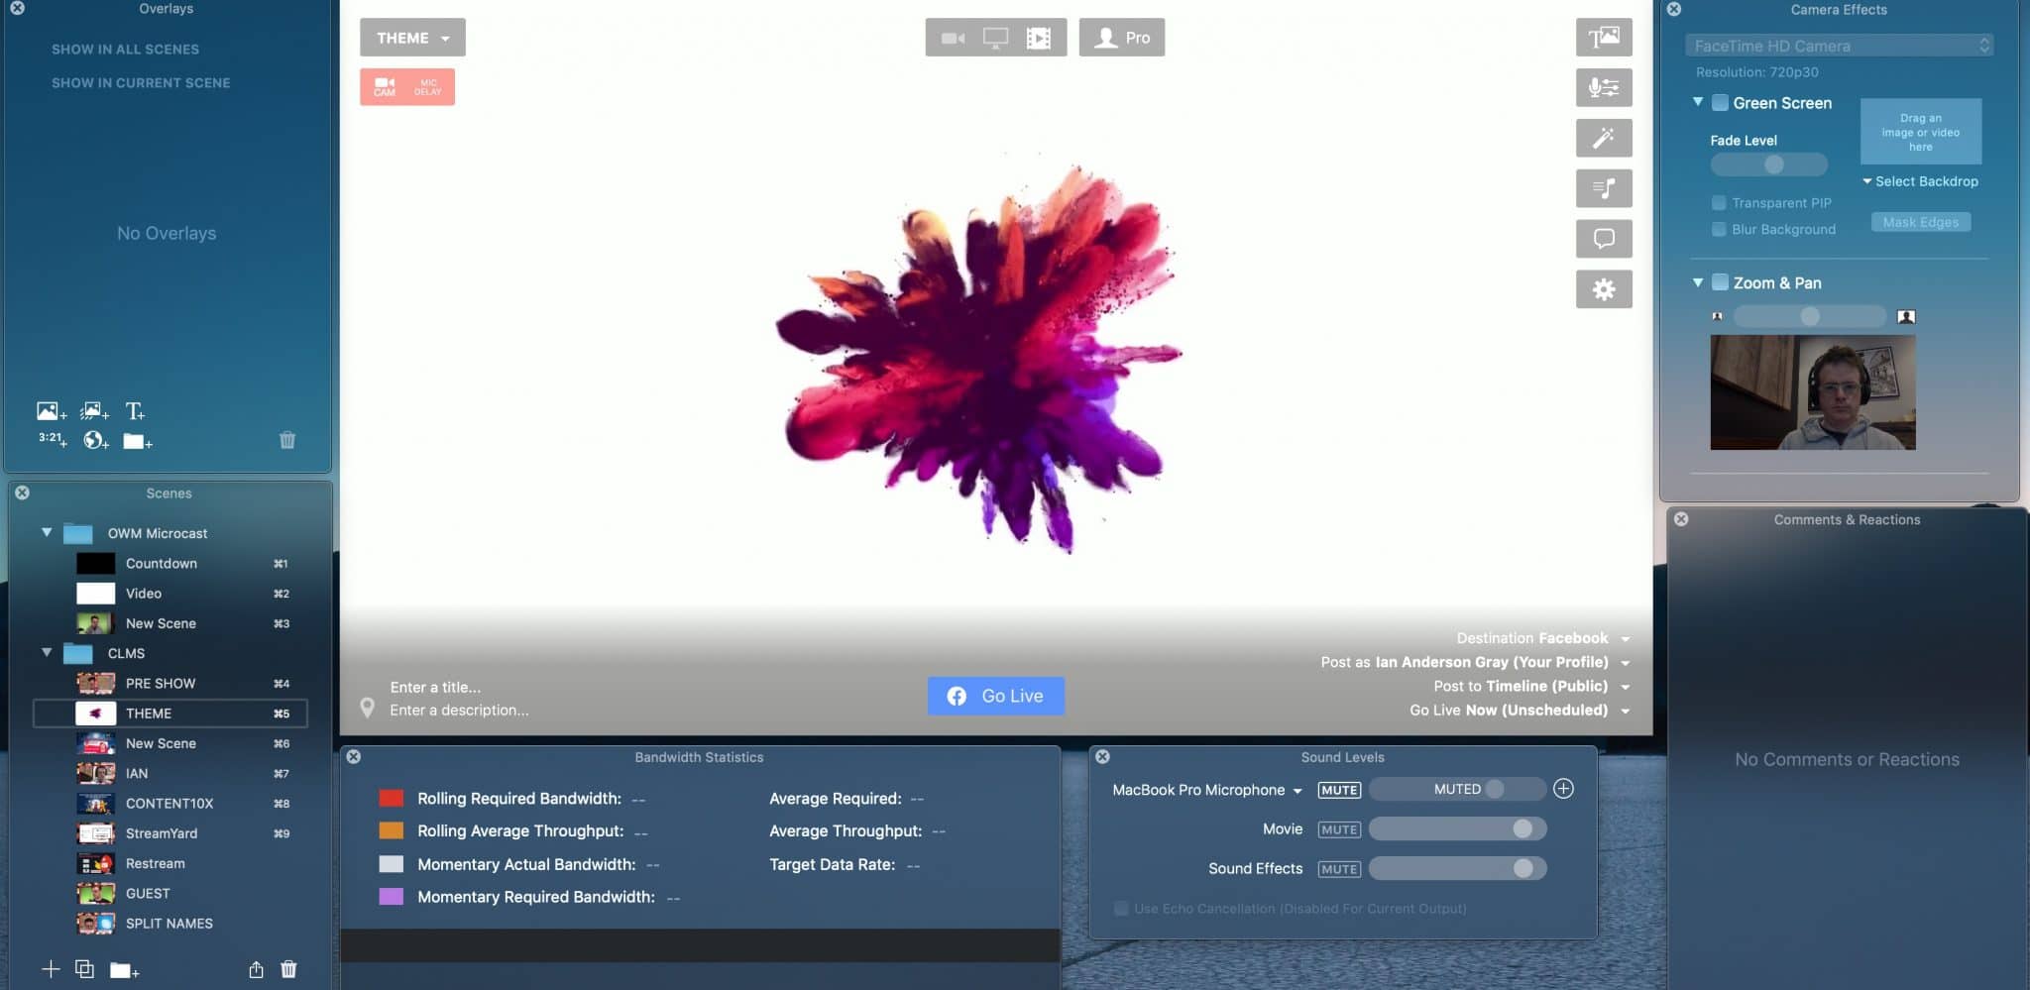The width and height of the screenshot is (2030, 990).
Task: Add a text overlay with T+ icon
Action: [135, 410]
